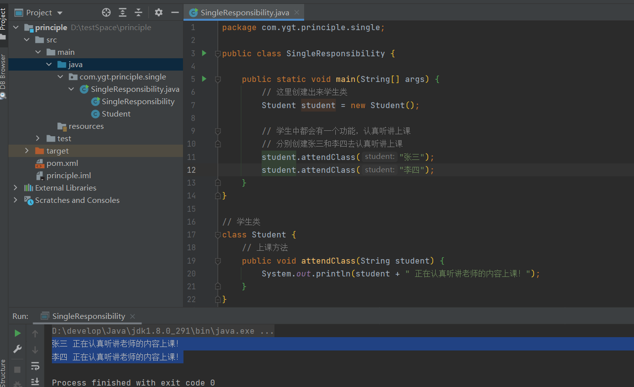Collapse the src folder
The width and height of the screenshot is (634, 387).
(x=27, y=40)
